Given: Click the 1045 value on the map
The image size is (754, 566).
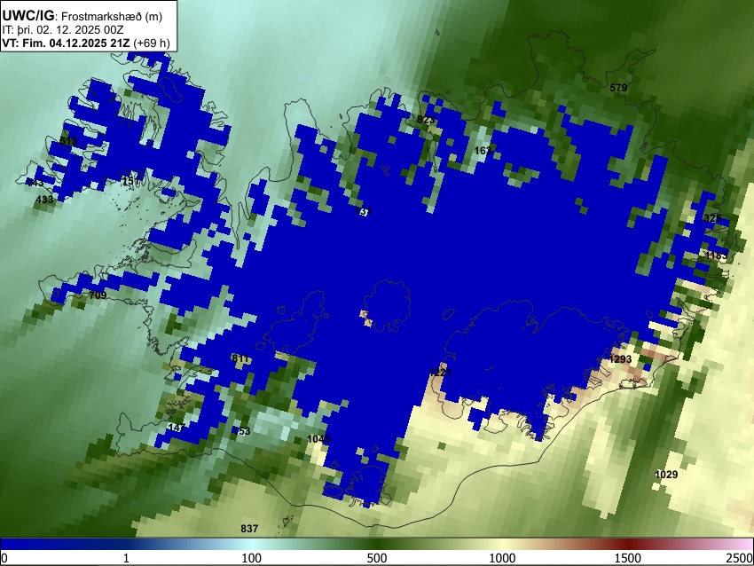Looking at the screenshot, I should coord(318,439).
